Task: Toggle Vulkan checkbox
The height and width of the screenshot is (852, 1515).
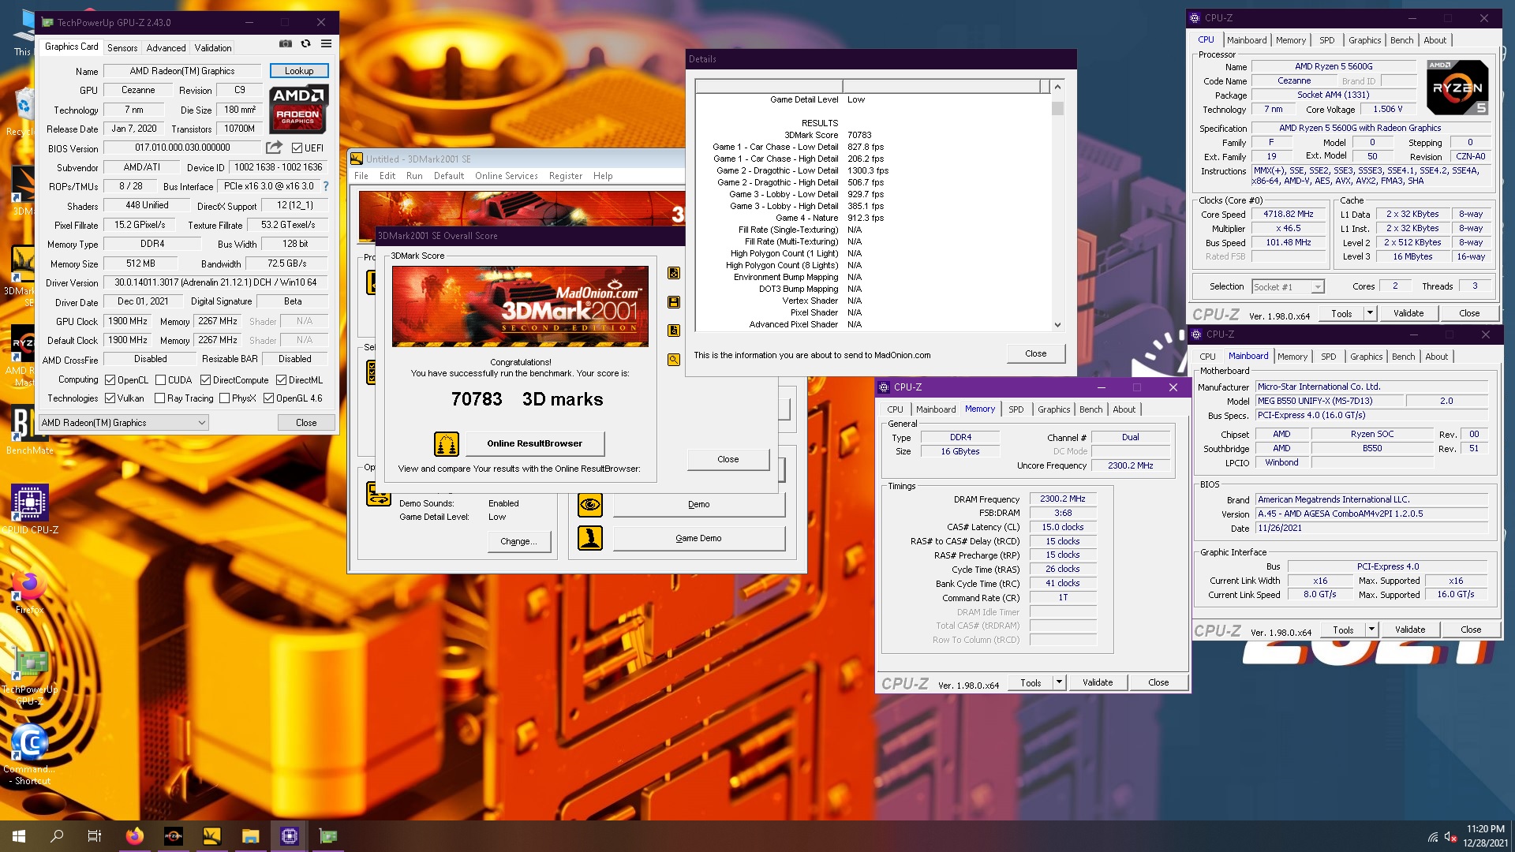Action: point(110,398)
